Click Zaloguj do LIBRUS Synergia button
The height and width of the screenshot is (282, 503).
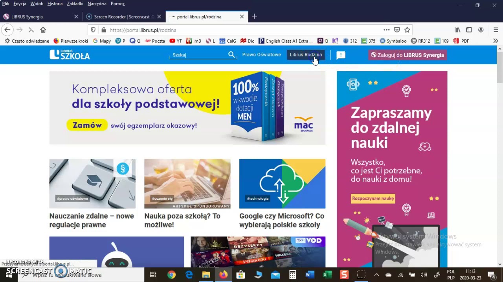tap(408, 55)
